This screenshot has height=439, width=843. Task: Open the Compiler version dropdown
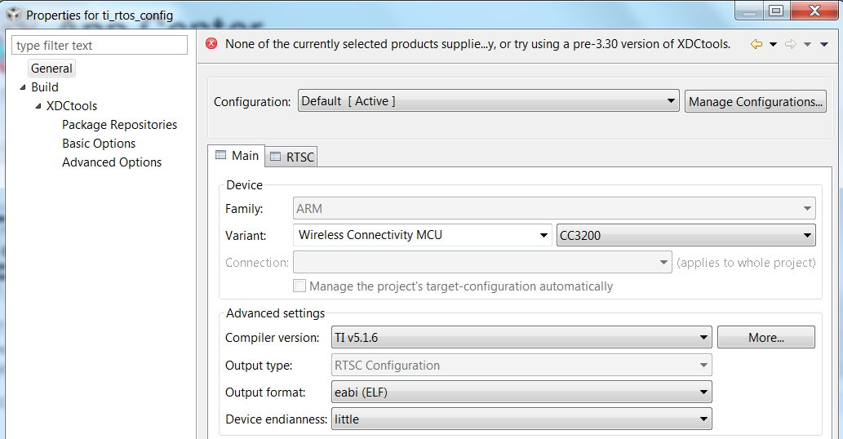click(x=521, y=337)
